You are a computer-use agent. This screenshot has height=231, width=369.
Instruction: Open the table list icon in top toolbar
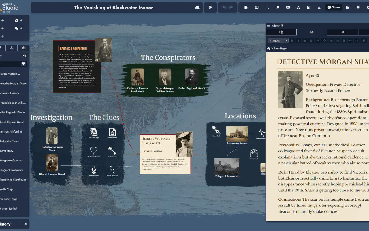[257, 8]
